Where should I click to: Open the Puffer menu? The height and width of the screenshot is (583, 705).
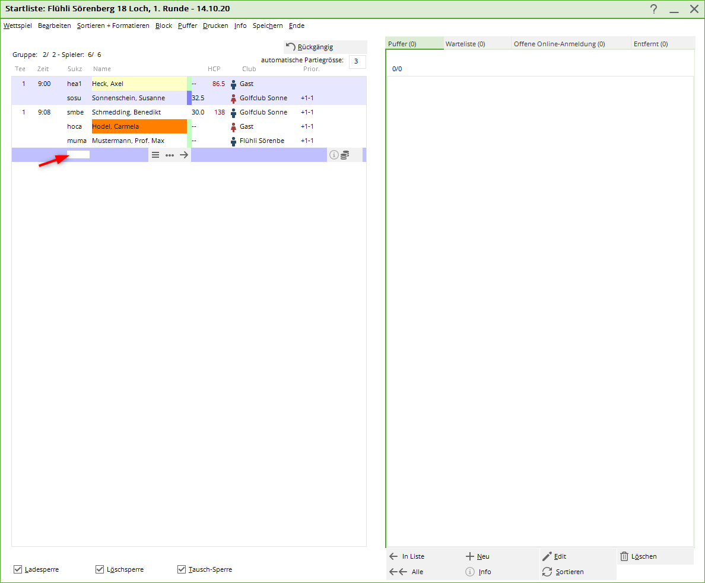(x=188, y=26)
